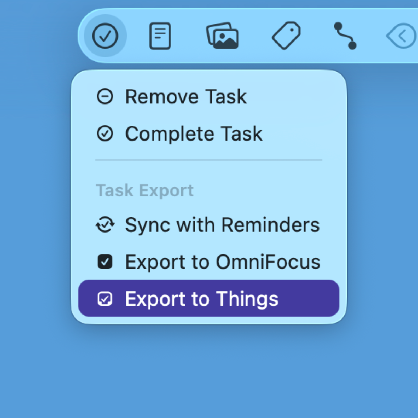
Task: Click the highlighted Export to Things row
Action: tap(209, 299)
